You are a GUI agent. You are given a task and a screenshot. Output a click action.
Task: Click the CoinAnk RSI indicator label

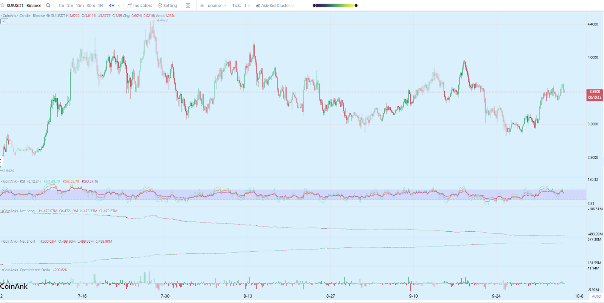tap(13, 182)
